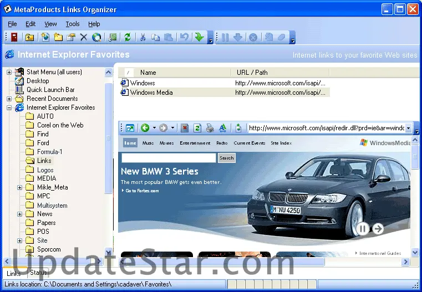Click the browser pane horizontal scrollbar thumb
This screenshot has height=292, width=422.
pos(225,262)
